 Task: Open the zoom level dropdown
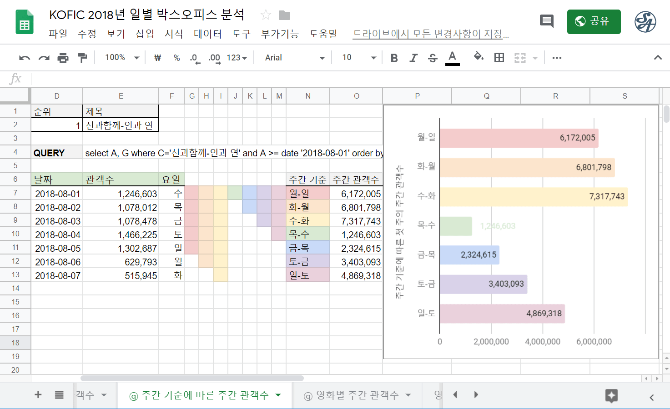pos(120,58)
